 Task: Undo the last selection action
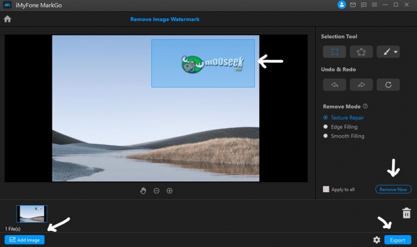point(334,85)
